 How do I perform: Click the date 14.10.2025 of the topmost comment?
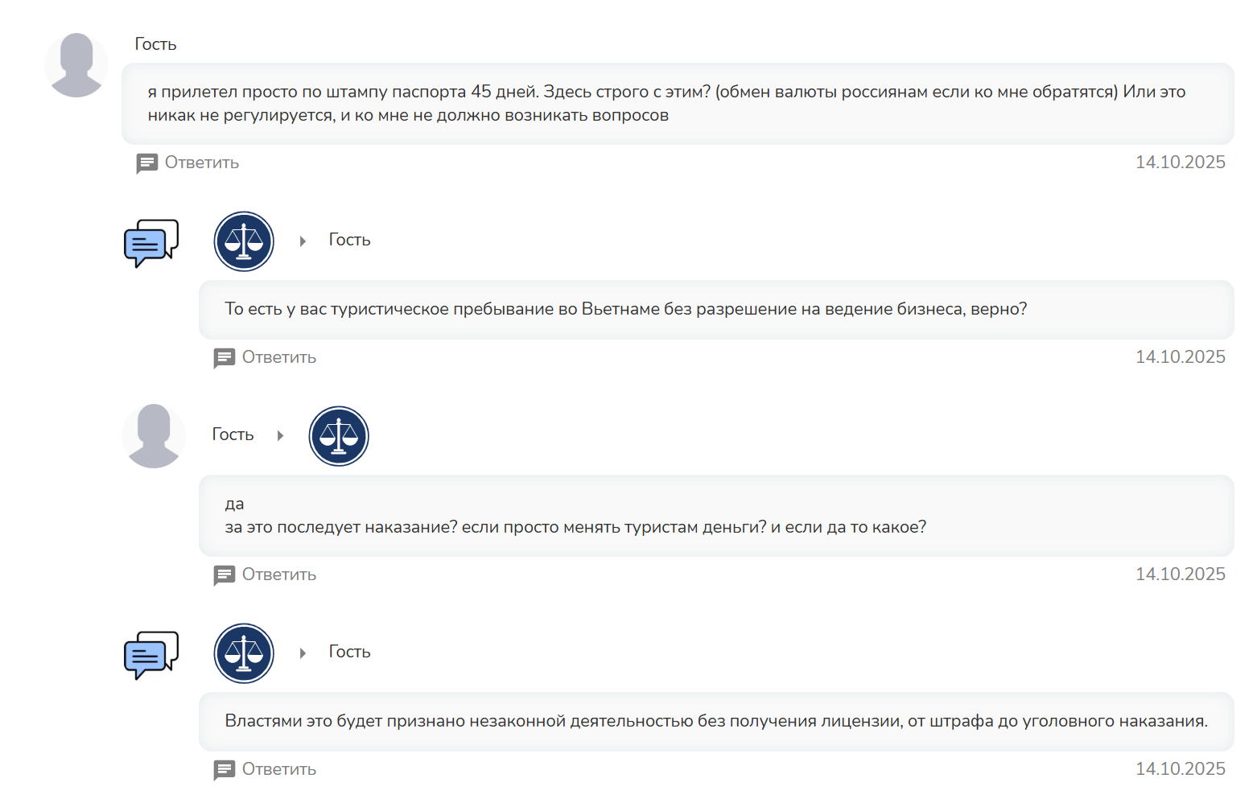1180,163
